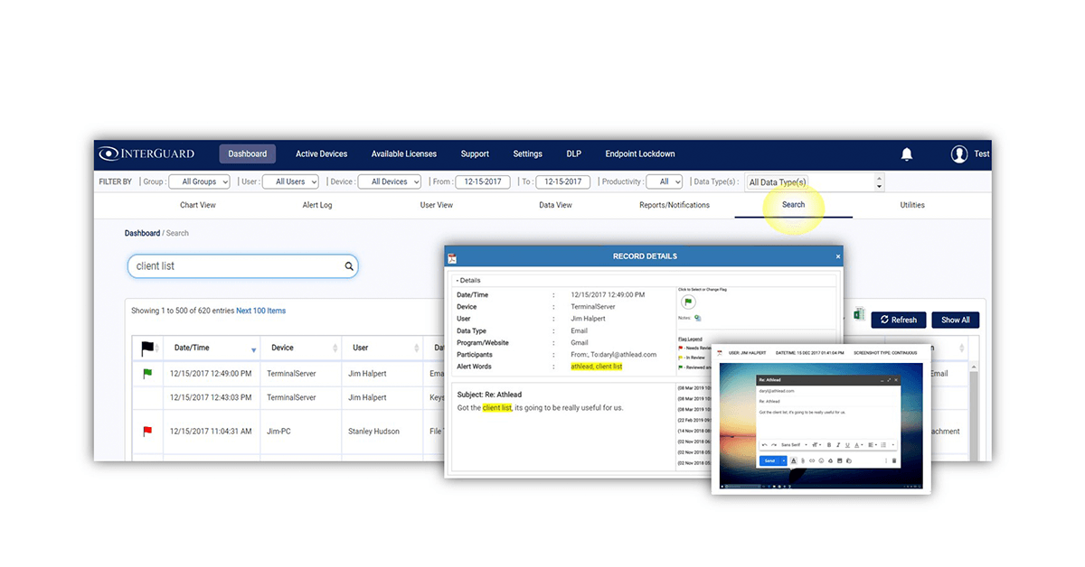Click the Test username label

pos(981,154)
